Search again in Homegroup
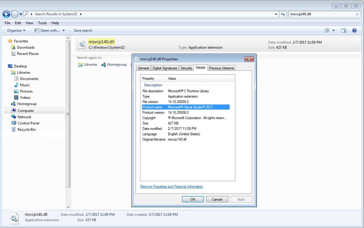Screen dimensions: 364x228 point(114,65)
